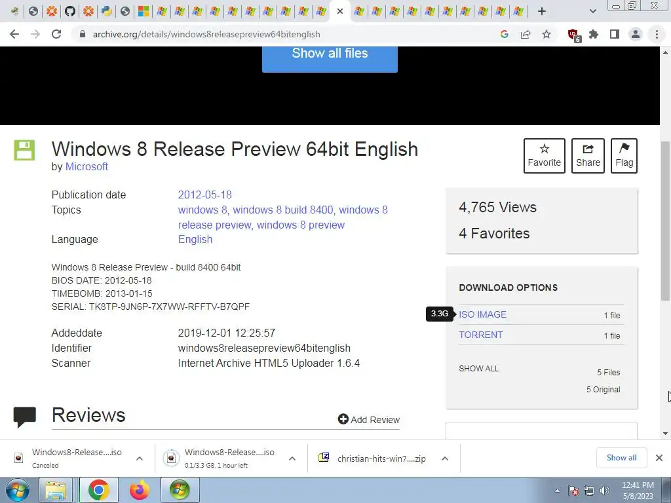Switch to the GitHub tab
The width and height of the screenshot is (671, 503).
point(69,11)
